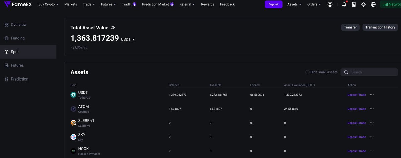Enable Hide small assets checkbox
Viewport: 401px width, 158px height.
point(307,72)
